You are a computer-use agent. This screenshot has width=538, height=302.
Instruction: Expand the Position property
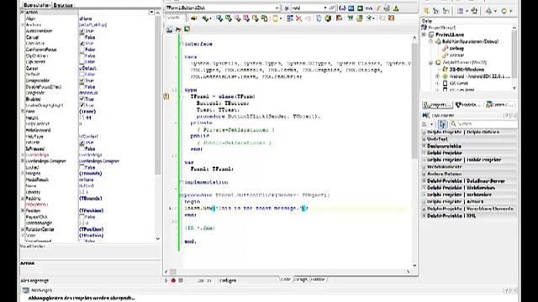click(23, 211)
